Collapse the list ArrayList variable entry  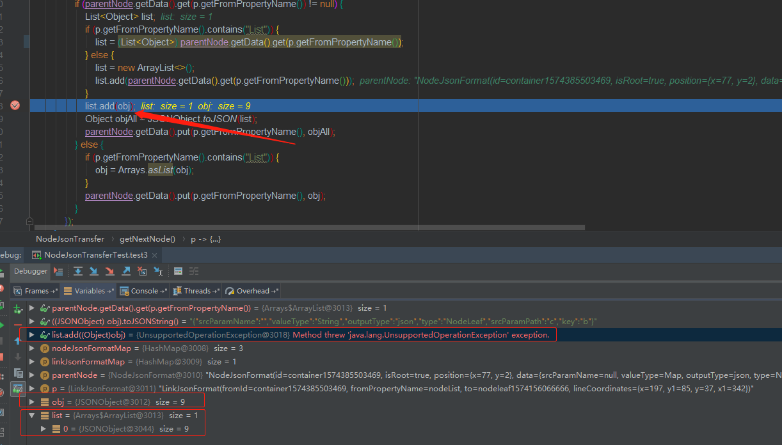pos(31,415)
